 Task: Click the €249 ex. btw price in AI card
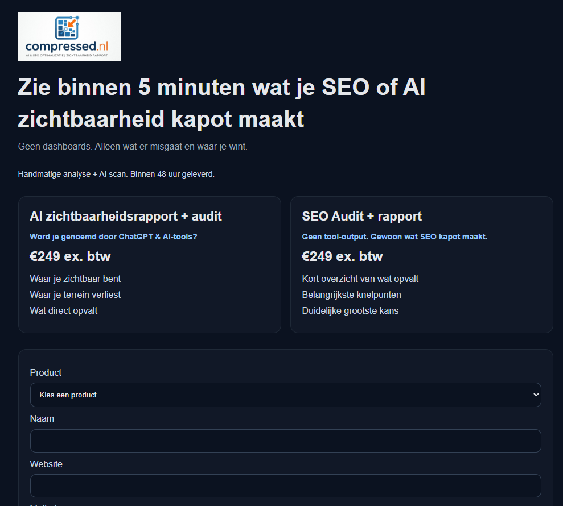[71, 256]
